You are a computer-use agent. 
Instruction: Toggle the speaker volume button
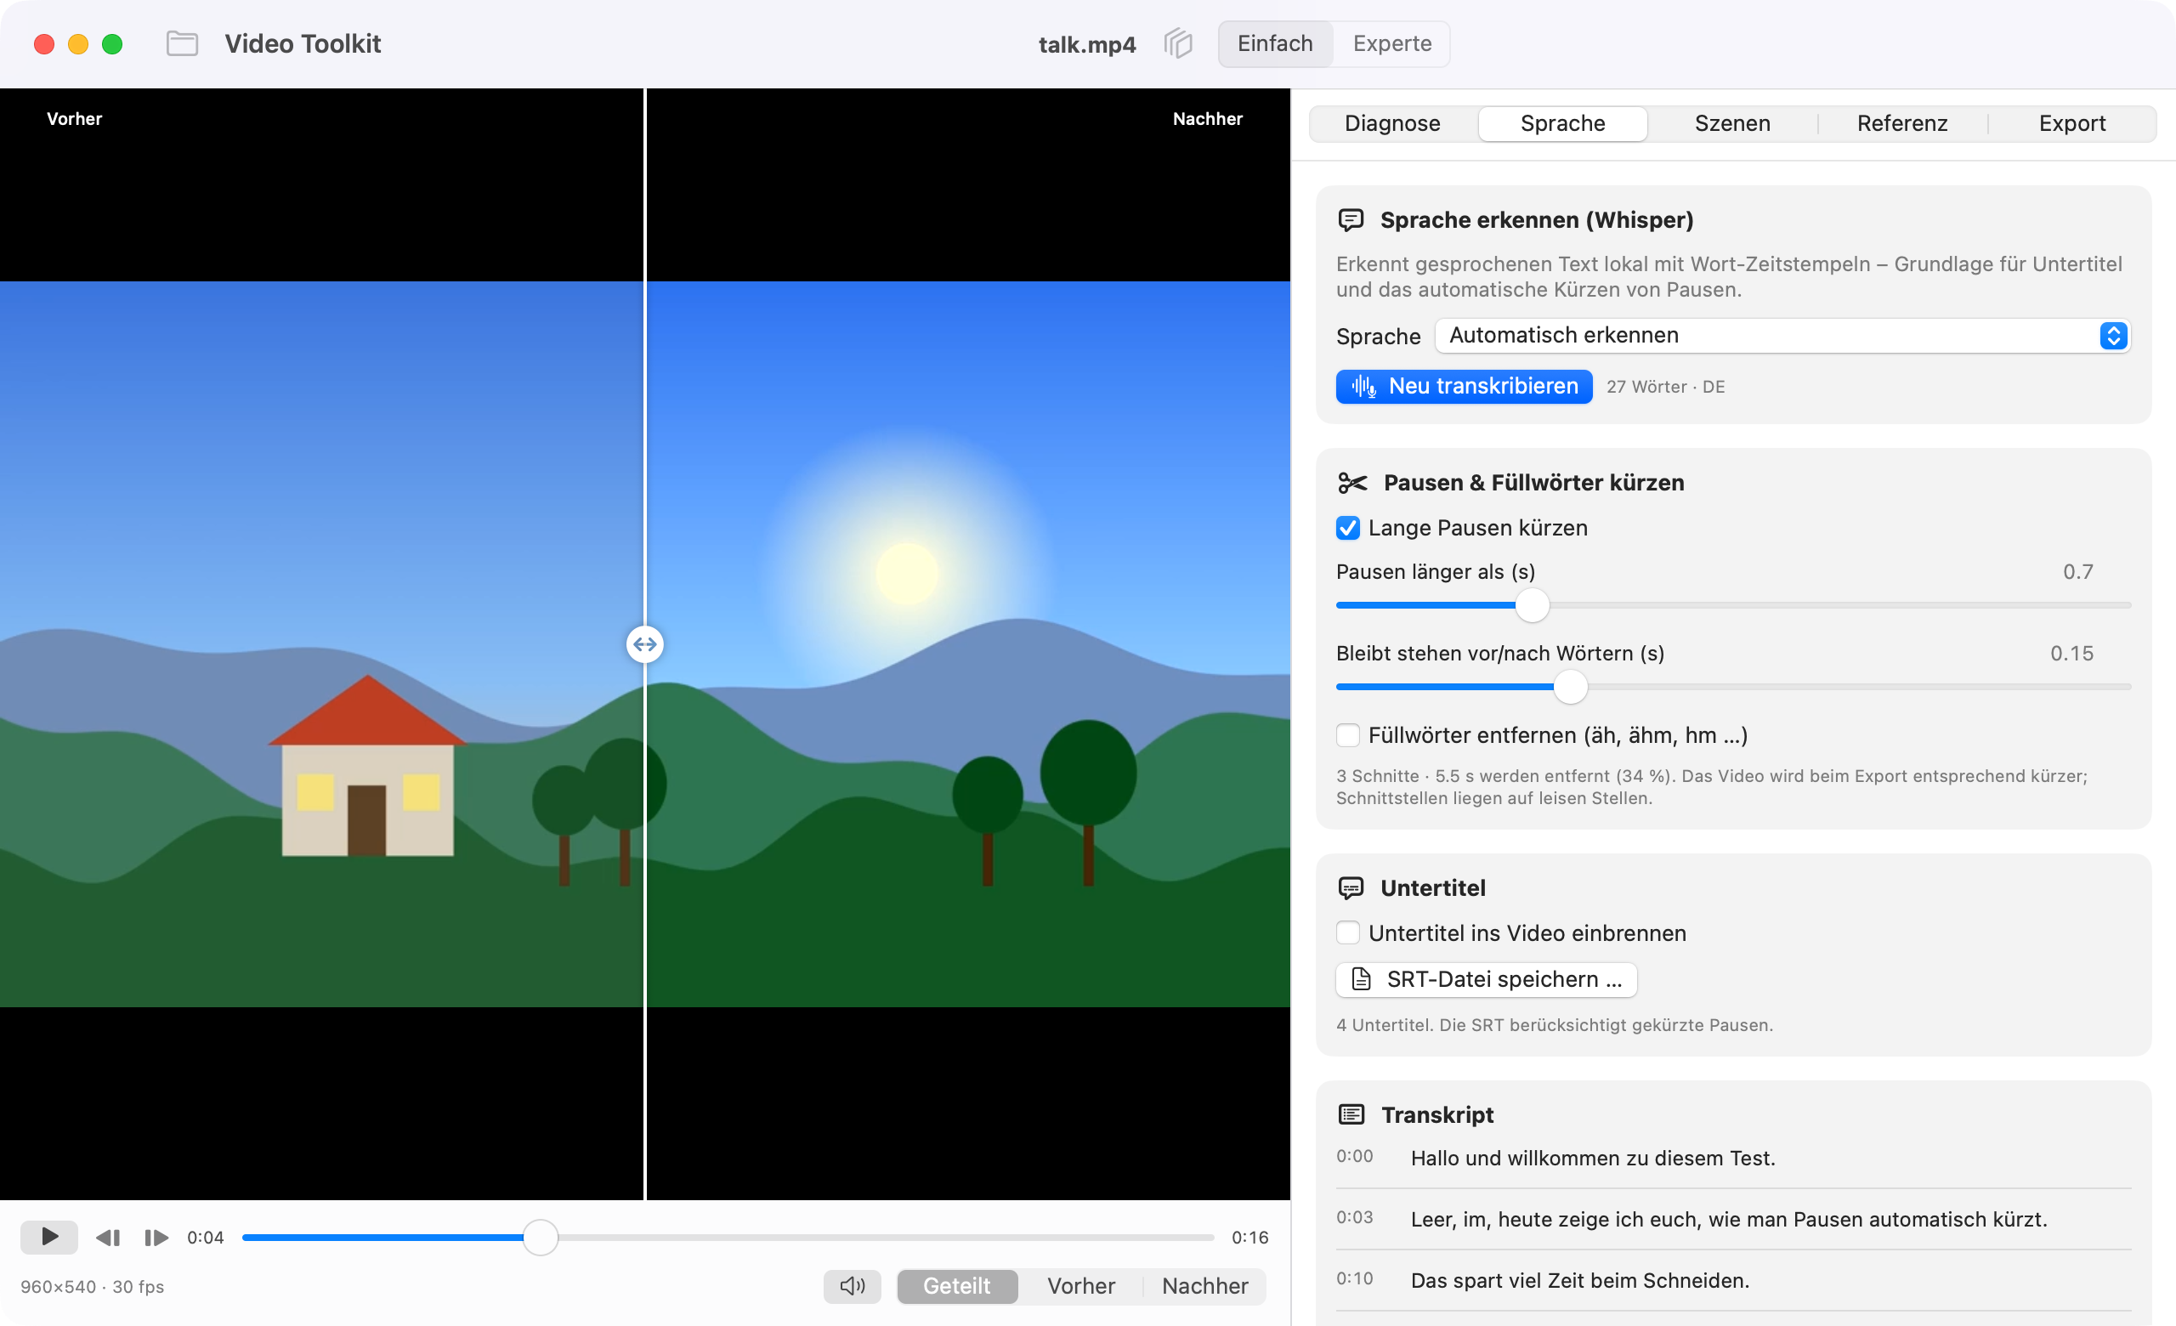coord(853,1285)
